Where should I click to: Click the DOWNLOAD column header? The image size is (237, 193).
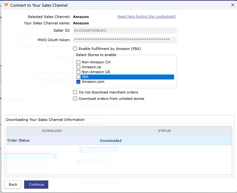tap(52, 131)
